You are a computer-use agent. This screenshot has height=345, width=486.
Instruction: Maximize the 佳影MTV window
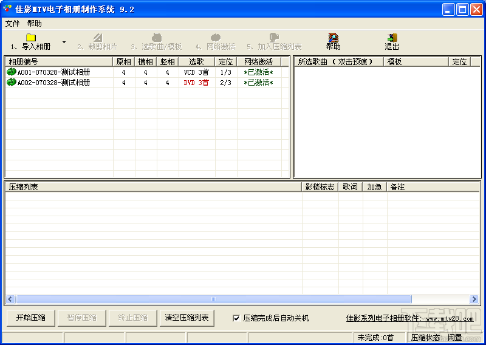pos(462,10)
